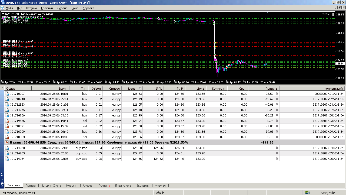Image resolution: width=346 pixels, height=195 pixels.
Task: Close sell order 121719535 with its X
Action: click(277, 121)
